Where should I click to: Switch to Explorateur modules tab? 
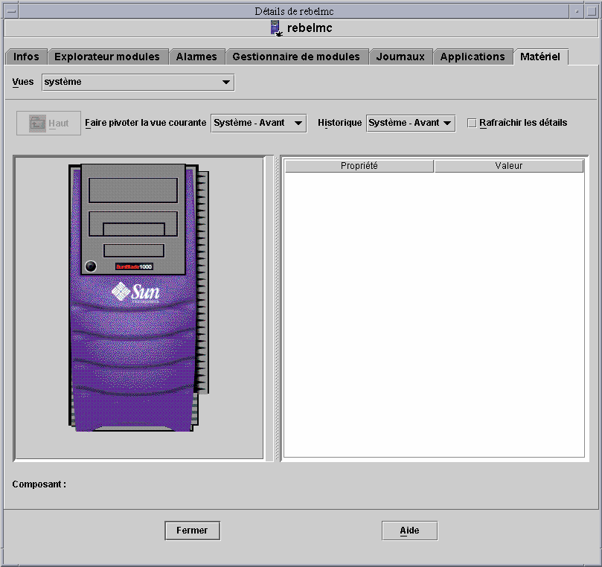106,57
